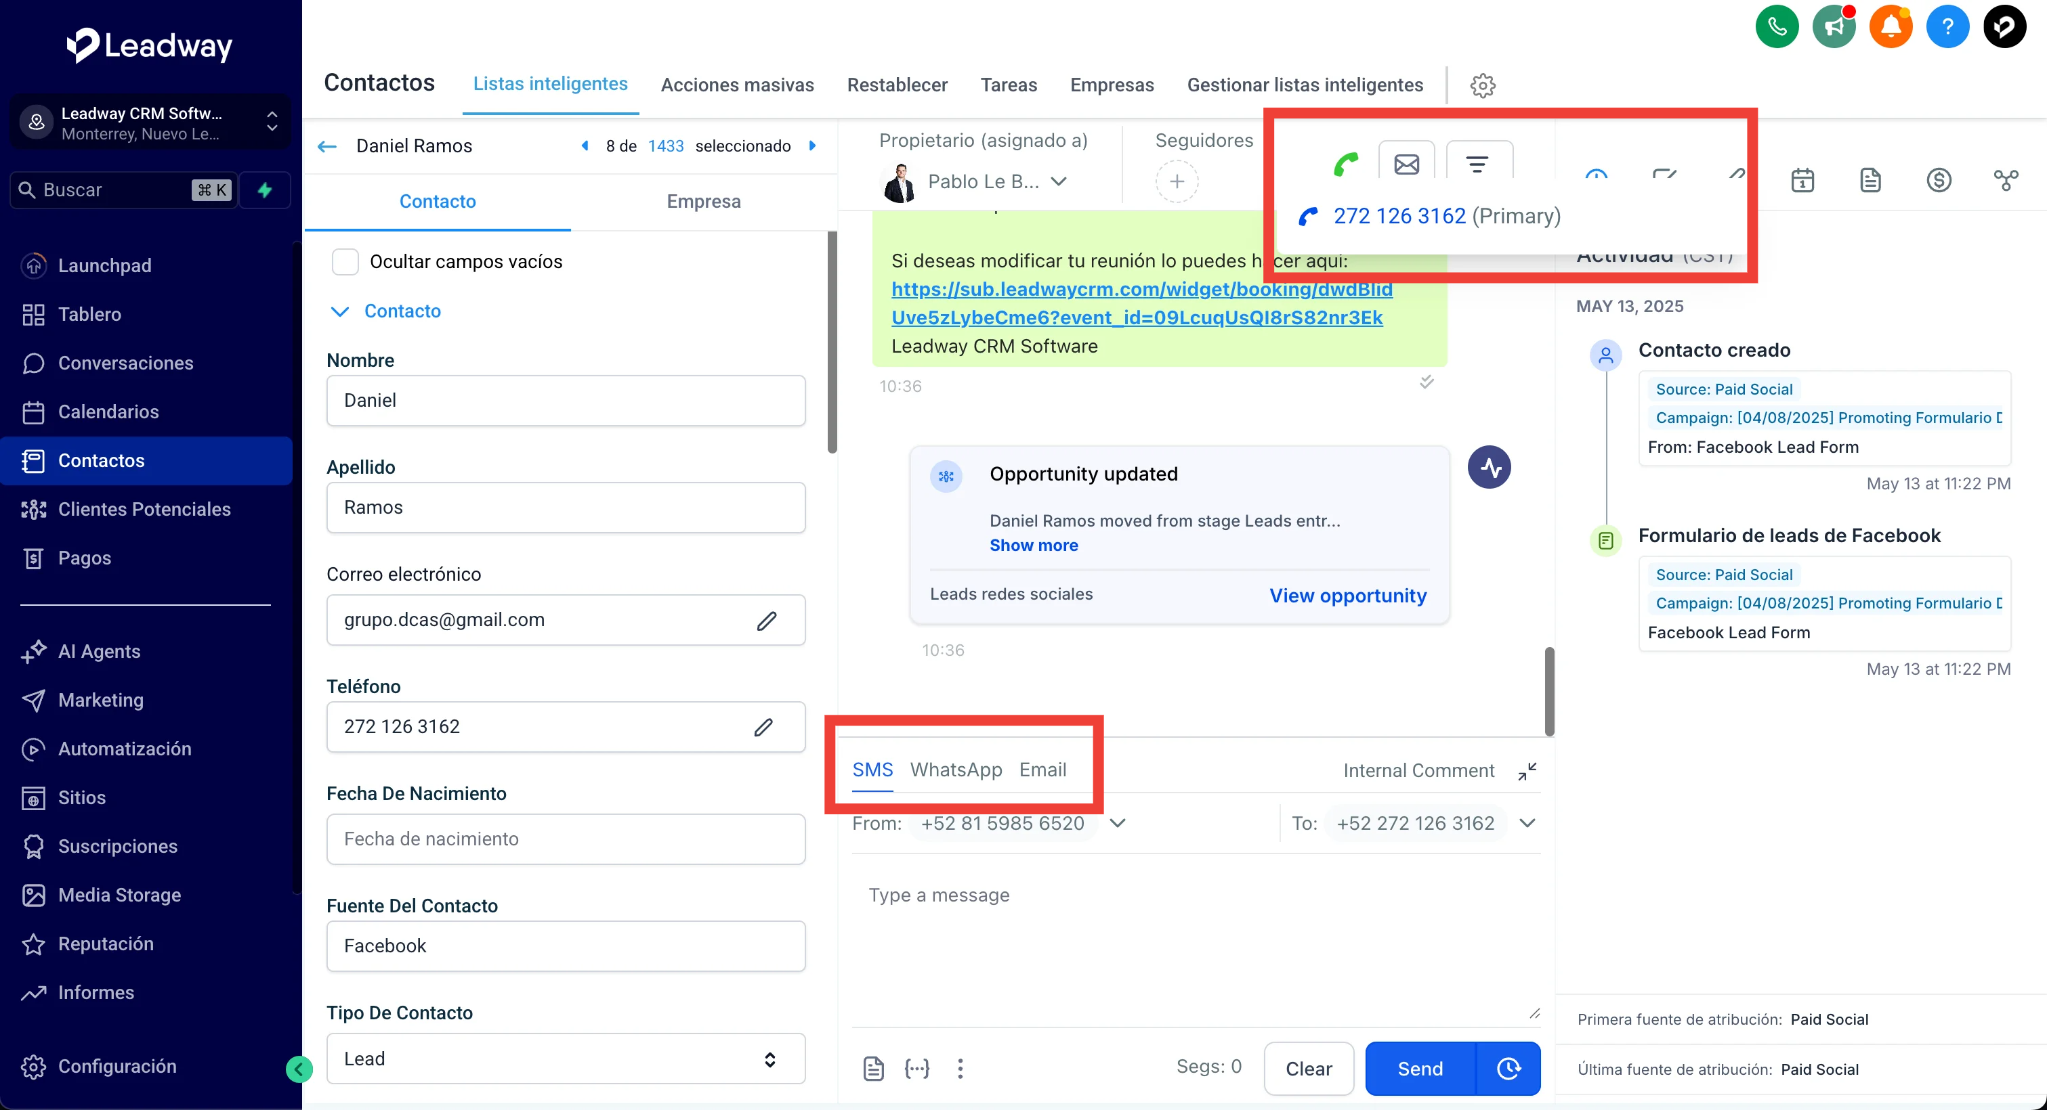Click the gear icon beside Gestionar listas inteligentes
Viewport: 2047px width, 1110px height.
1482,85
